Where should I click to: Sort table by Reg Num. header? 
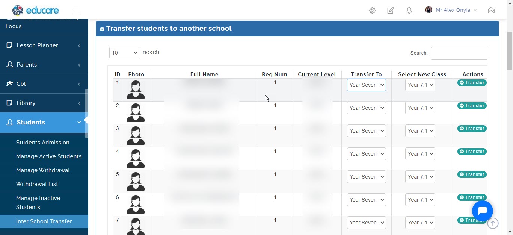(275, 74)
